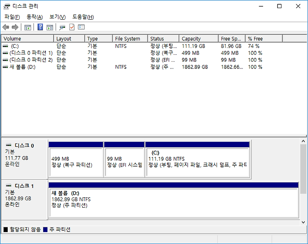Select the 디스크 0 header panel
The height and width of the screenshot is (244, 308).
24,159
